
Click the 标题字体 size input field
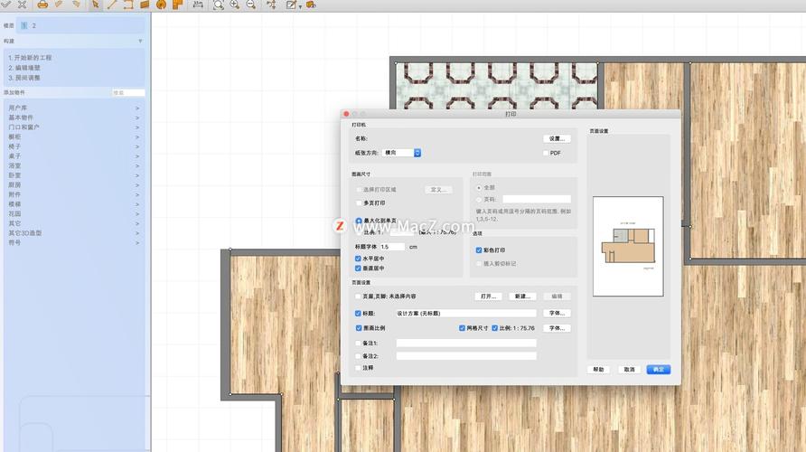393,247
